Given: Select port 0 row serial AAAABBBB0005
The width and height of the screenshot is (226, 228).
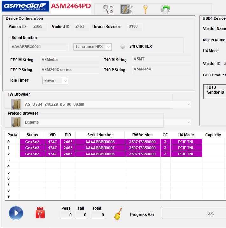Looking at the screenshot, I should tap(100, 142).
